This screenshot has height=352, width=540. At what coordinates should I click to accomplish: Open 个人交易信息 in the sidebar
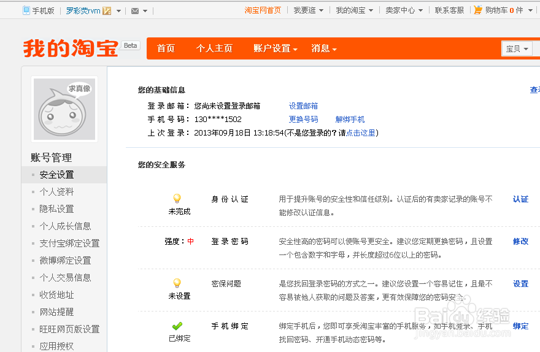tap(66, 278)
